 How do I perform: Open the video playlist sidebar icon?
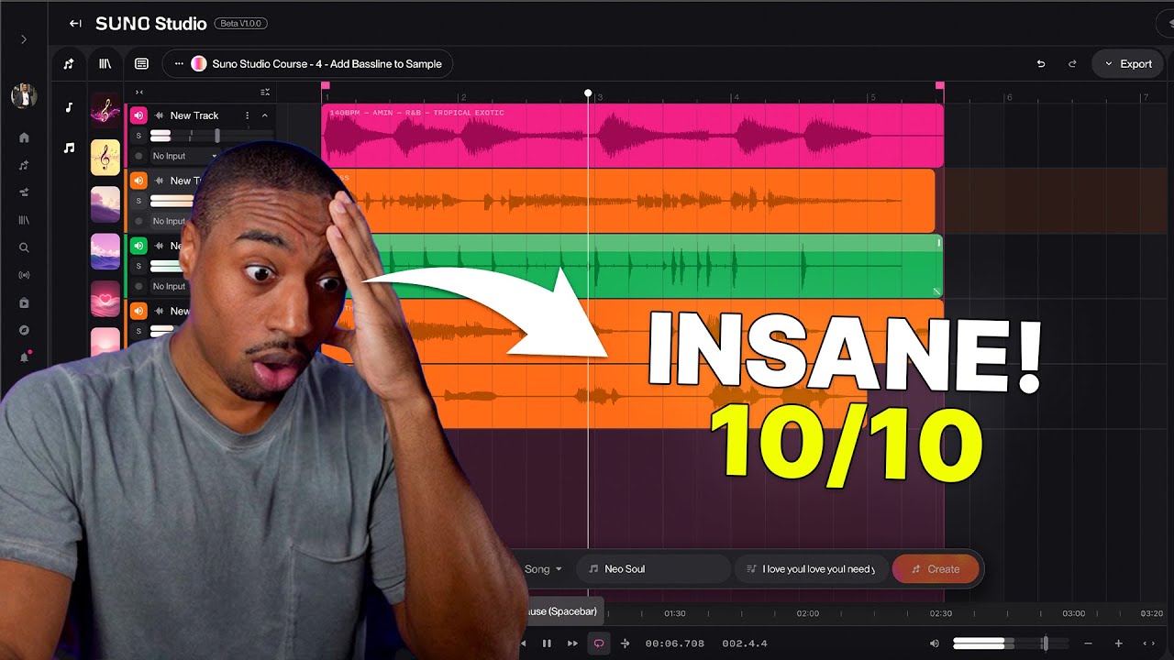pos(24,302)
